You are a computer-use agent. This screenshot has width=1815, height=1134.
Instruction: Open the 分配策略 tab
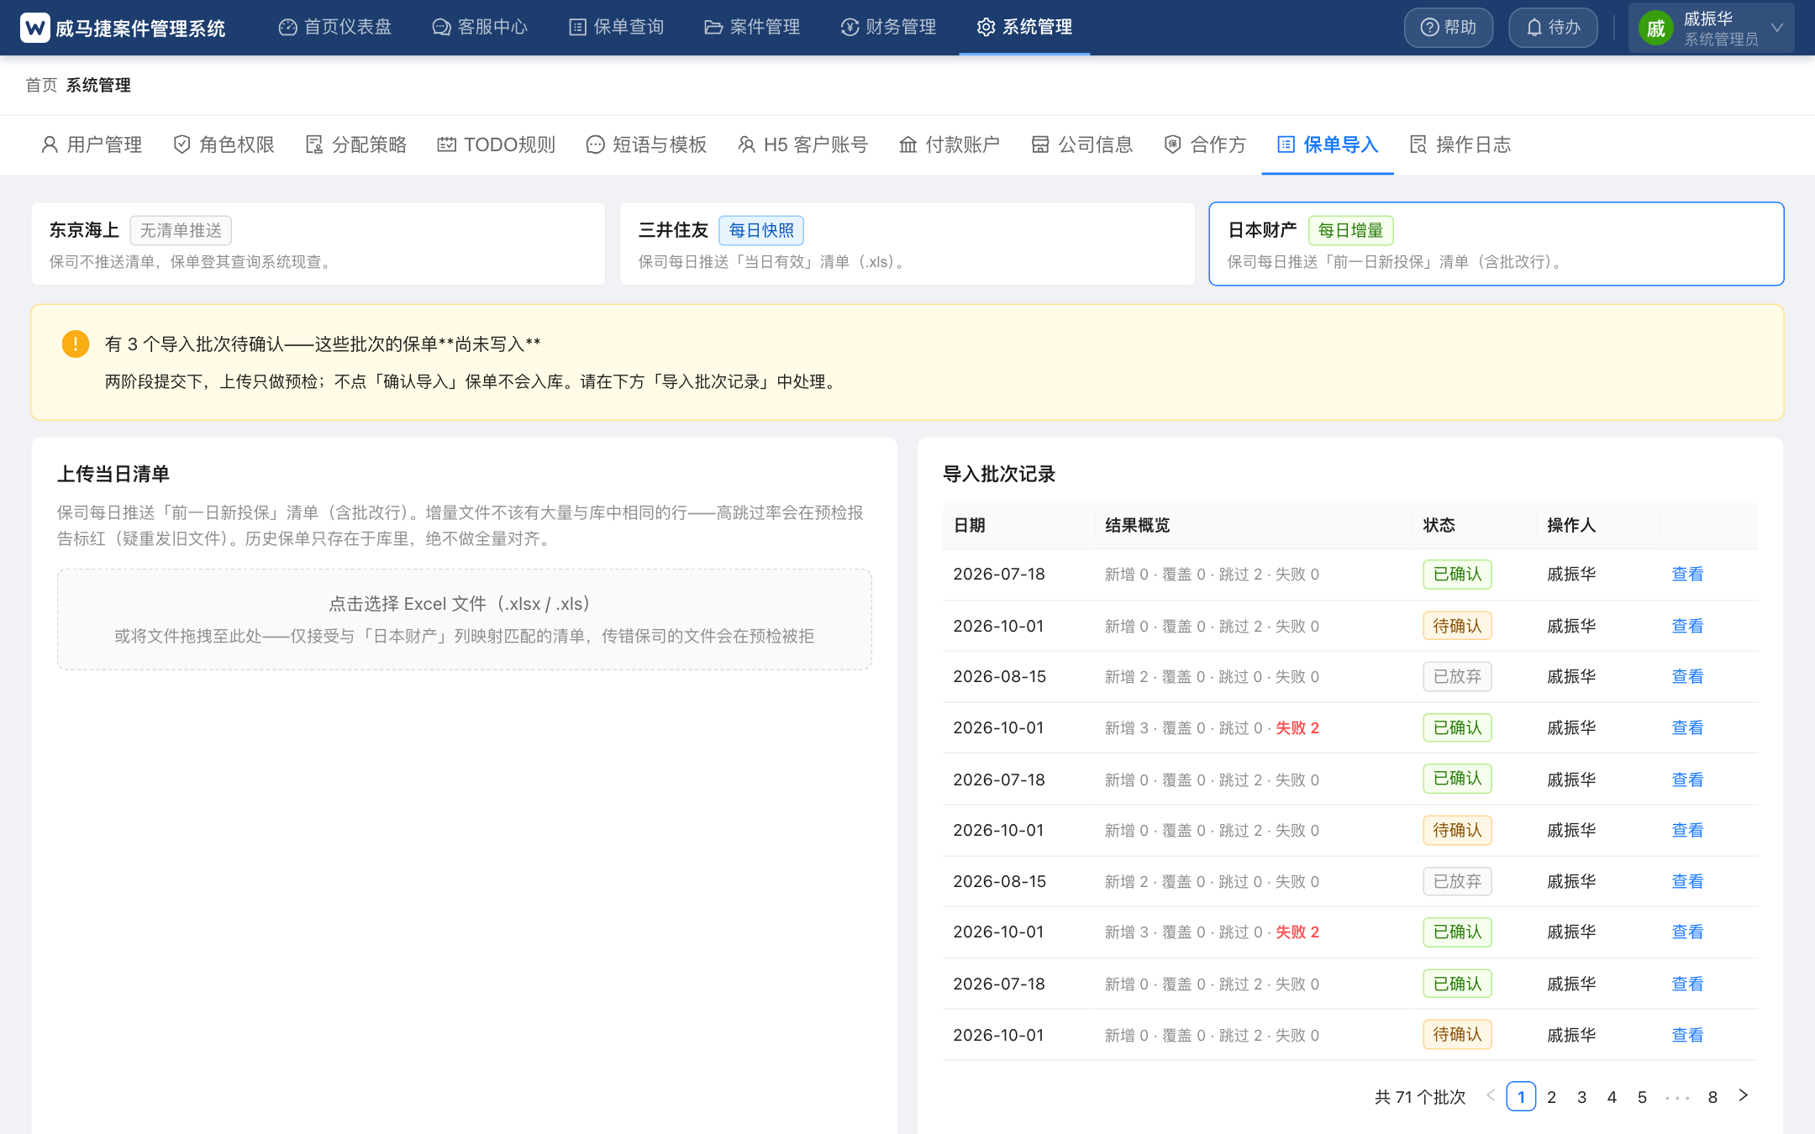(x=356, y=144)
